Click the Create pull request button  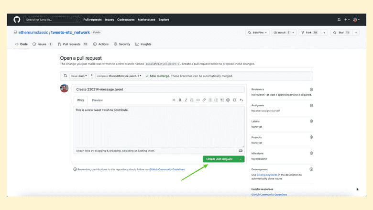click(x=219, y=159)
